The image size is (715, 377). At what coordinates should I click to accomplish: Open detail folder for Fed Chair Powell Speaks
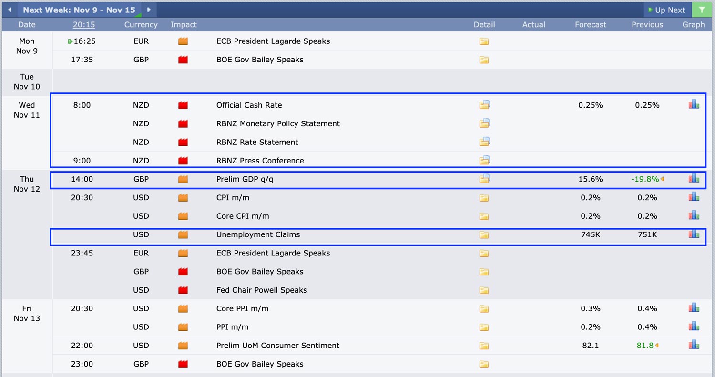(484, 290)
